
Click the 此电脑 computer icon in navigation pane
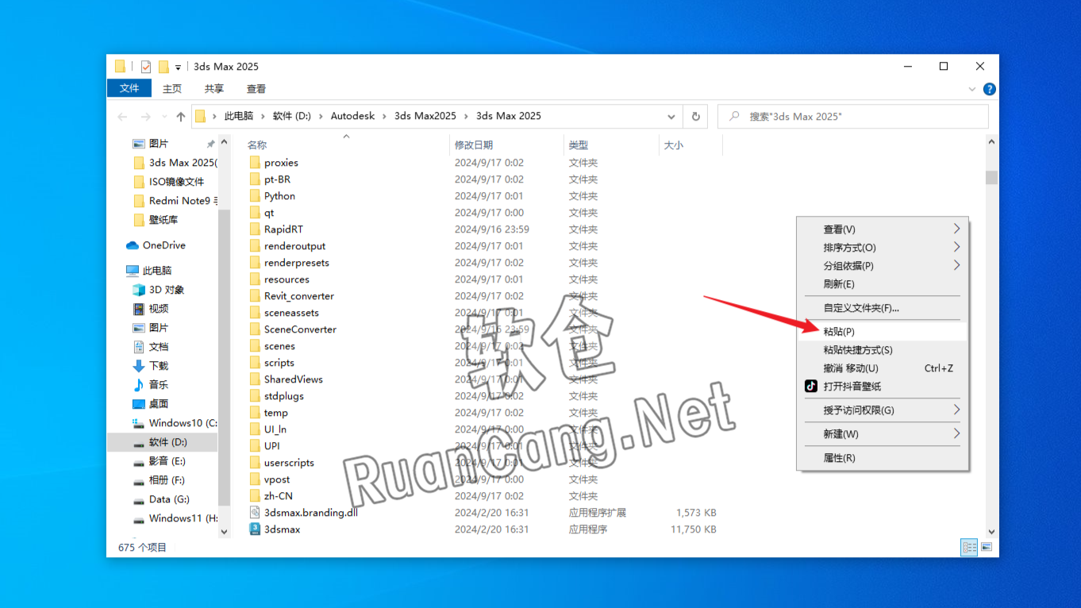133,271
